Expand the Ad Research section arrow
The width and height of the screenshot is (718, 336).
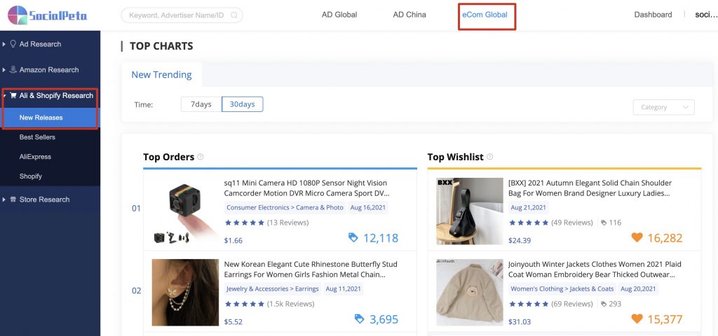pos(4,44)
